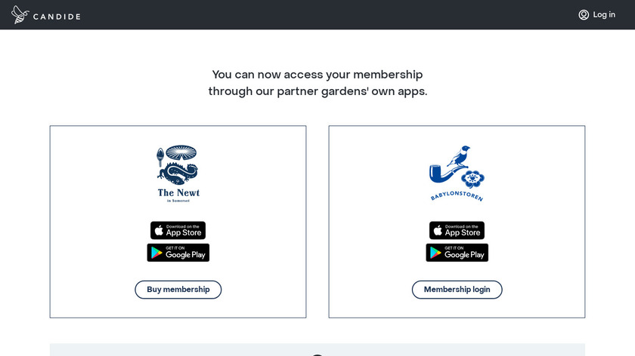Click Apple logo in The Newt's App Store badge

159,231
